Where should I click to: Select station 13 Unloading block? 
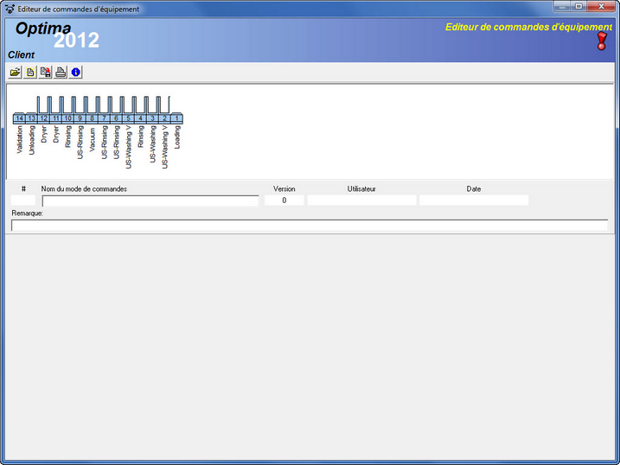point(32,118)
